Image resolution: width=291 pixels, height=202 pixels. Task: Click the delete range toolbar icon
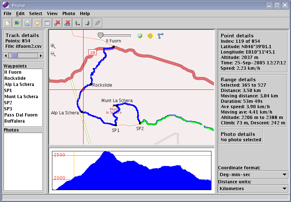[x=67, y=23]
